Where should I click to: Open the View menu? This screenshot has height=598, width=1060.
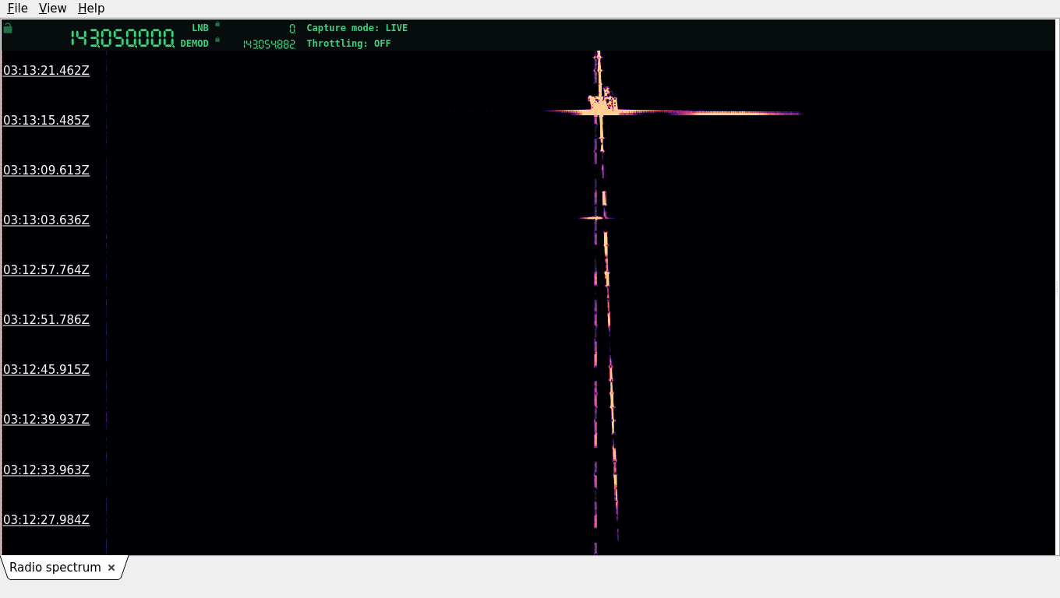pos(52,8)
